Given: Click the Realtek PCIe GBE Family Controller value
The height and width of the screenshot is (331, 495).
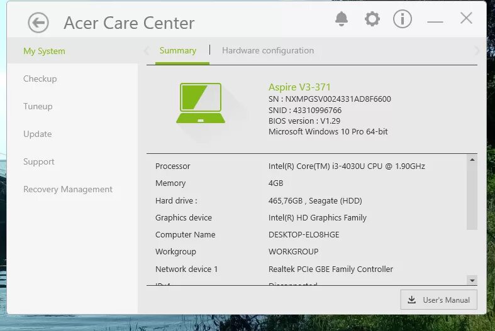Looking at the screenshot, I should pos(331,269).
